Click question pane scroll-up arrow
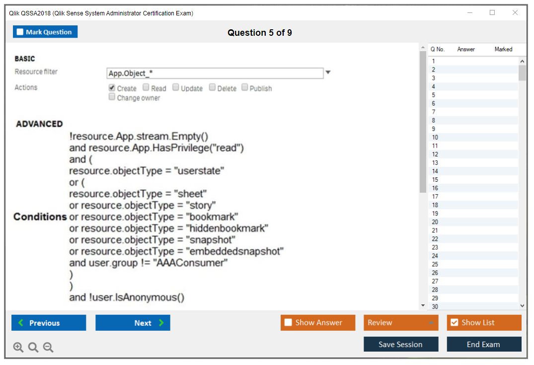This screenshot has height=365, width=534. pyautogui.click(x=423, y=48)
